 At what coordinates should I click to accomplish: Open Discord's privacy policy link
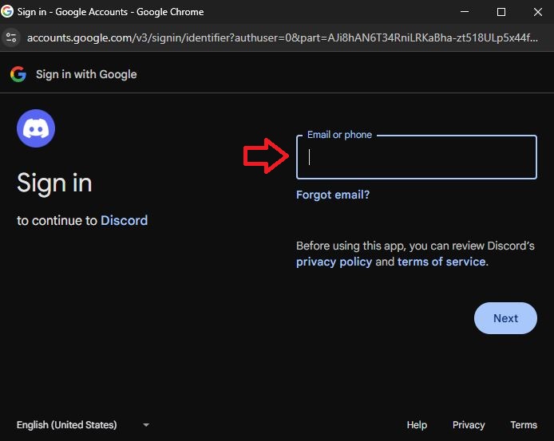click(x=334, y=262)
